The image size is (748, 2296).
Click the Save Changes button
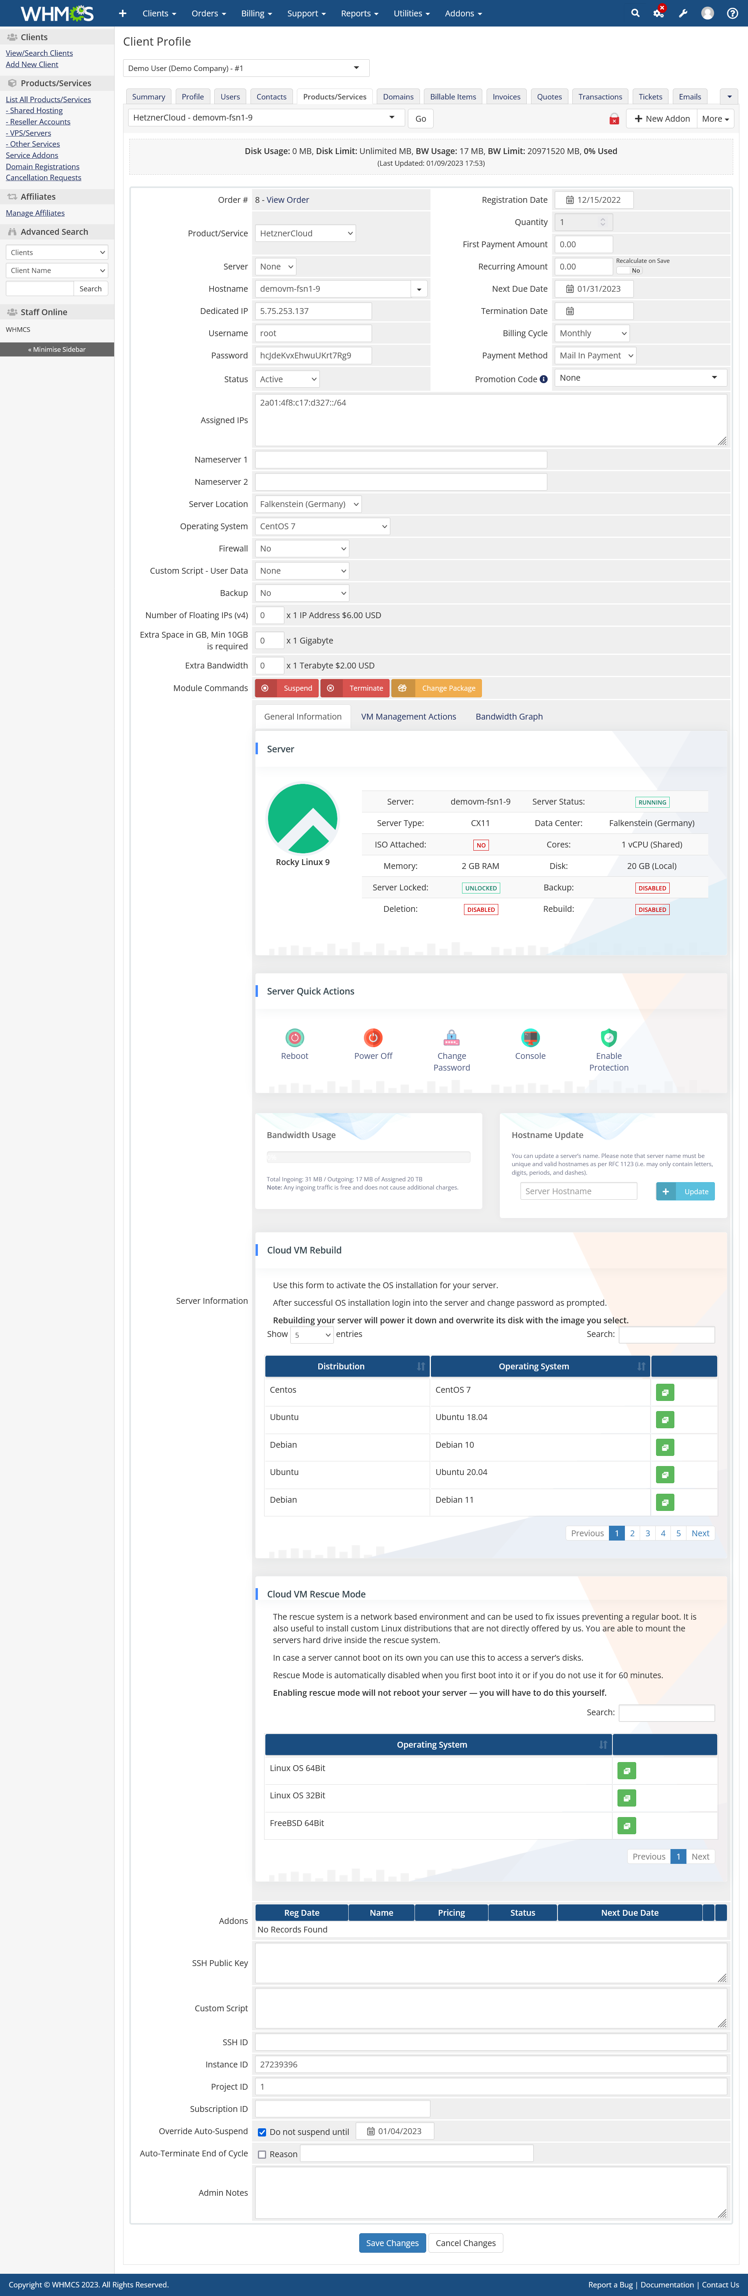click(393, 2243)
